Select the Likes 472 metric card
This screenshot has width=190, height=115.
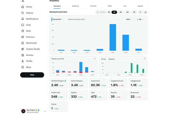pyautogui.click(x=98, y=95)
